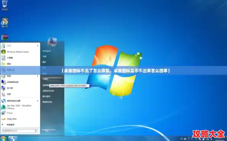Open 设备和打印机 Devices and Printers
227x141 pixels.
click(48, 91)
